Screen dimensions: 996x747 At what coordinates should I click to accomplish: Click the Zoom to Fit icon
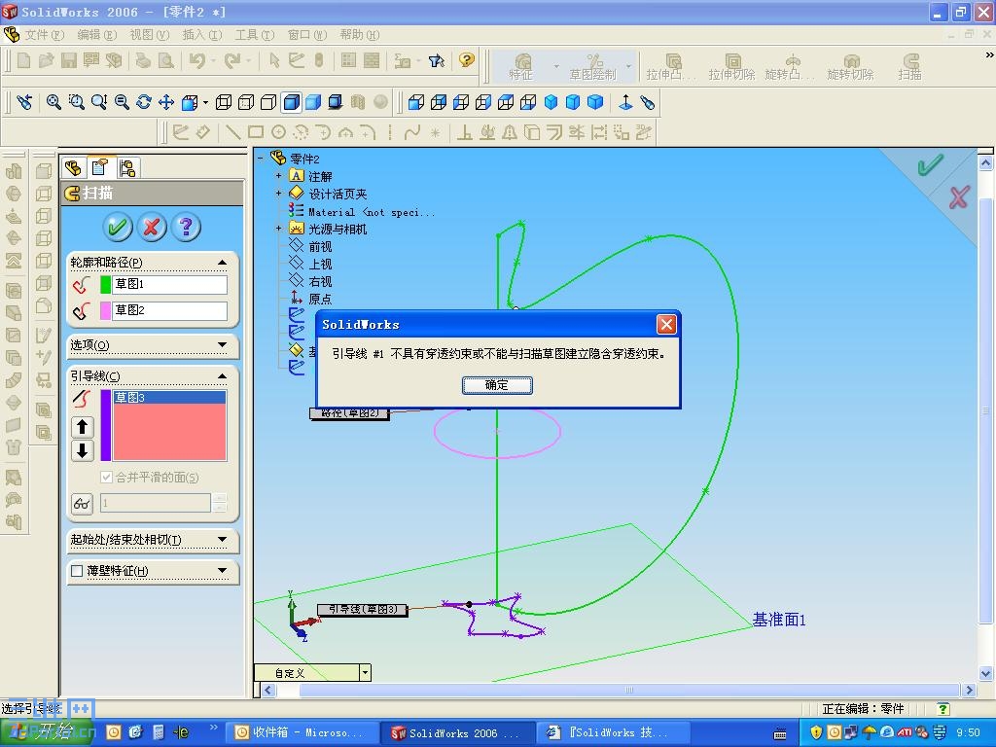click(54, 102)
